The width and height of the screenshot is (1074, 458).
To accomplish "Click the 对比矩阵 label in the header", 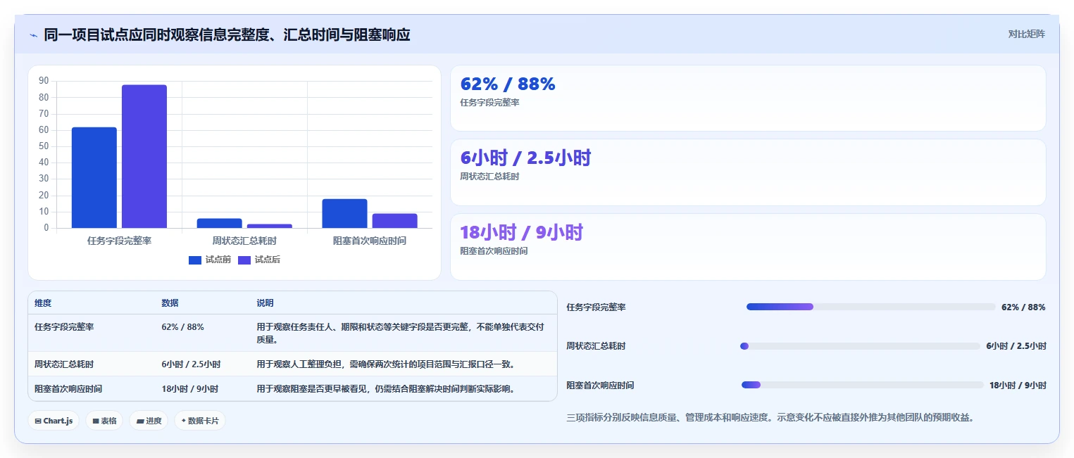I will point(1026,34).
